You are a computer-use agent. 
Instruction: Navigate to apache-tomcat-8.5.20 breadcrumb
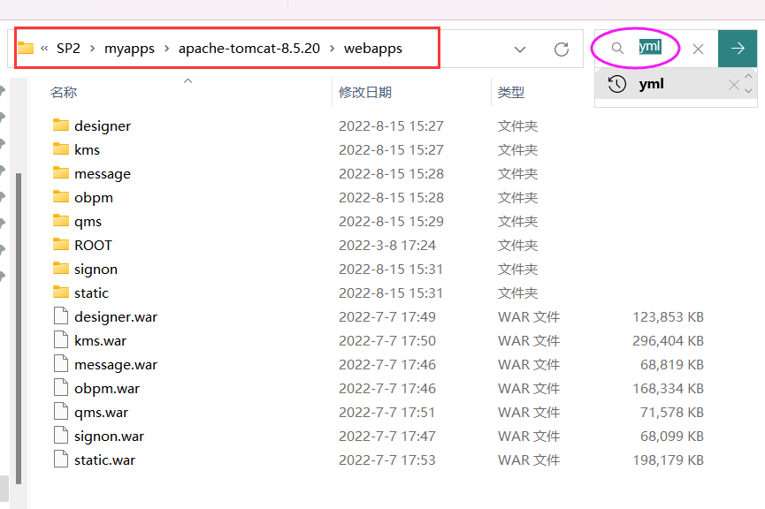coord(249,49)
